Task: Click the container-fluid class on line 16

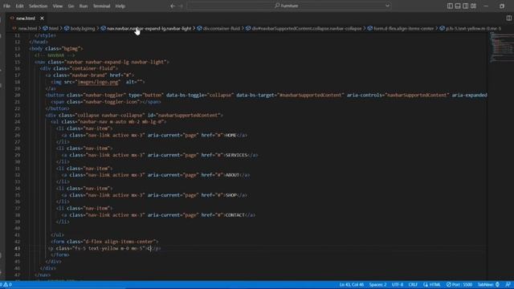Action: tap(92, 68)
